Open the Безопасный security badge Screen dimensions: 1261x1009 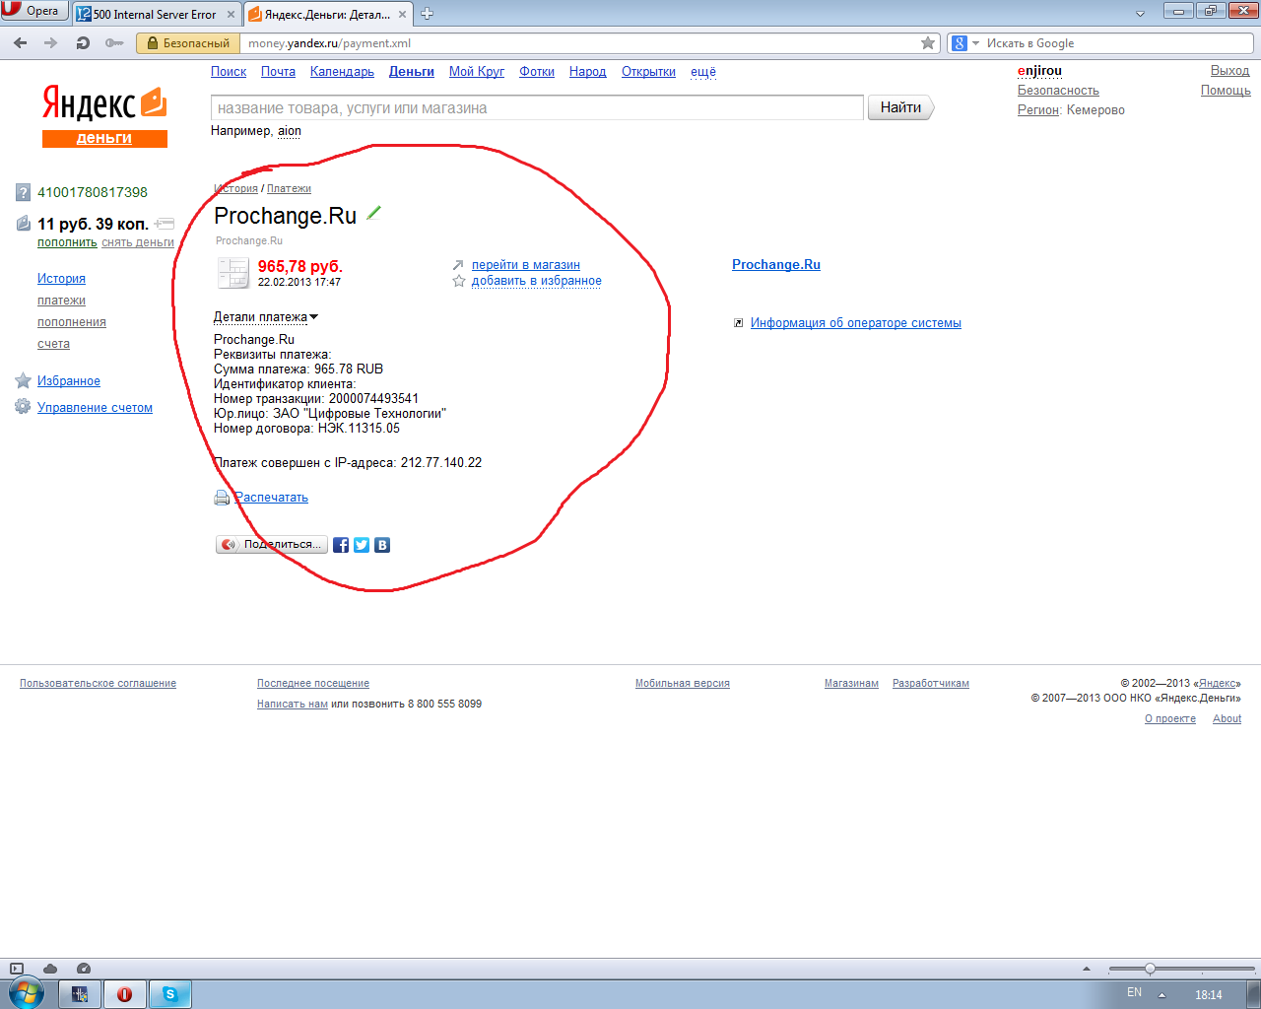tap(188, 43)
